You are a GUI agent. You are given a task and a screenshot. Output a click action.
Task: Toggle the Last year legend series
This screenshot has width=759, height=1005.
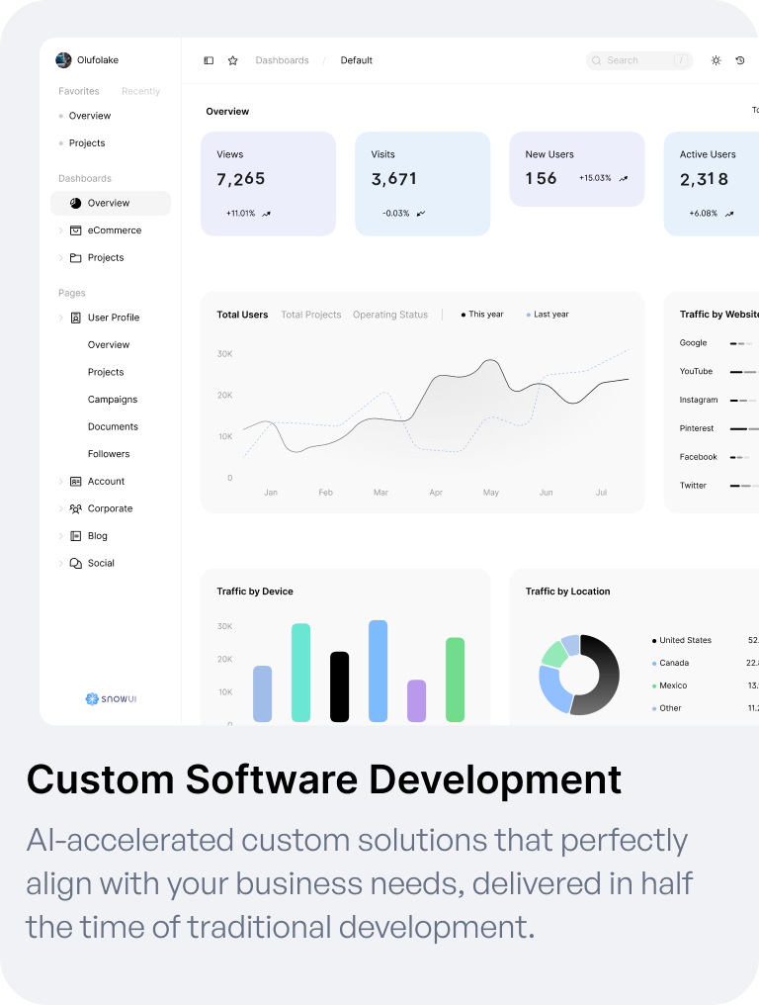[x=548, y=315]
